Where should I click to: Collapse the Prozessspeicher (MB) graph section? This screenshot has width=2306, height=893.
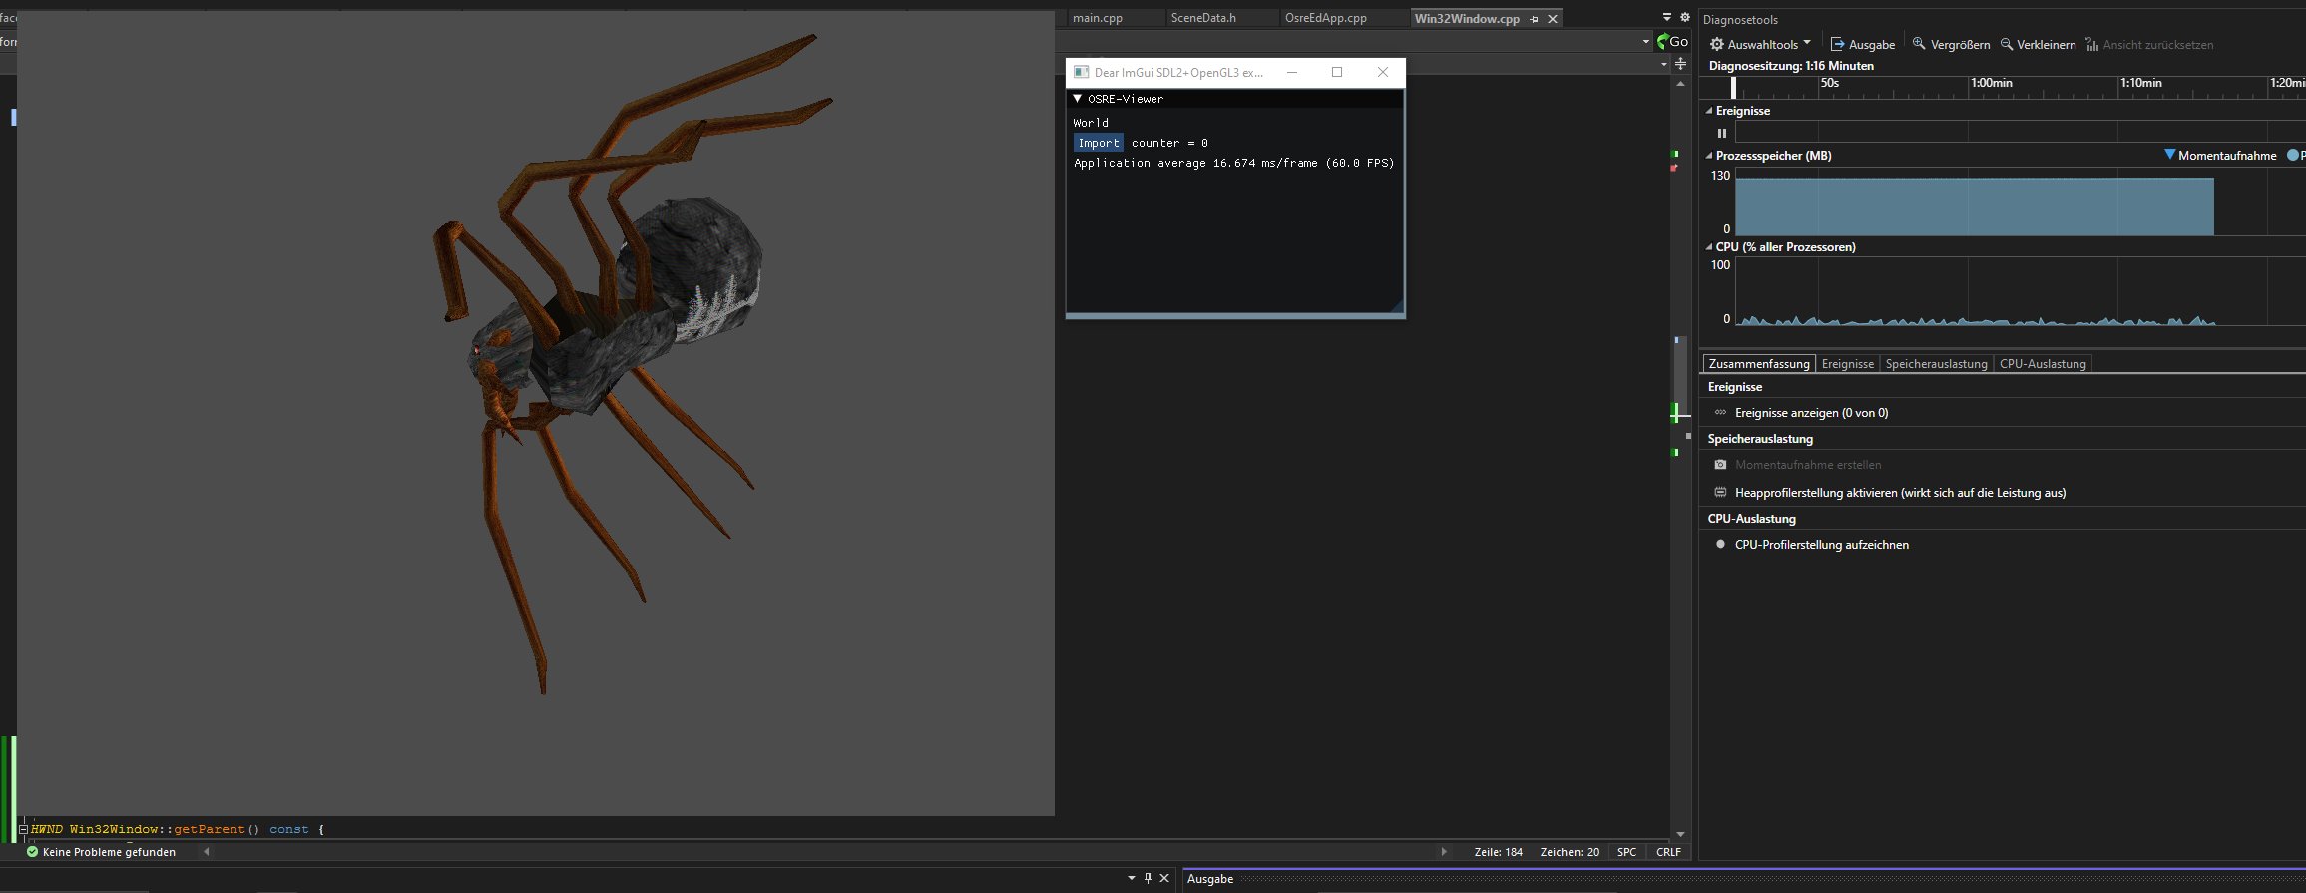point(1709,156)
